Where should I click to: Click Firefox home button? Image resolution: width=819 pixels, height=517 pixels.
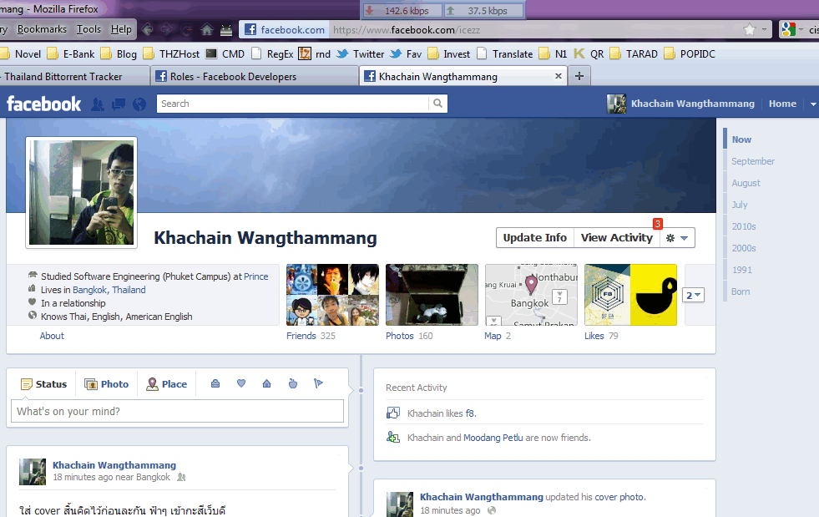click(207, 30)
